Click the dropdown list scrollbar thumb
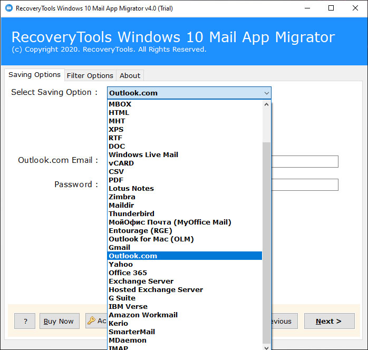The image size is (368, 350). coord(266,242)
